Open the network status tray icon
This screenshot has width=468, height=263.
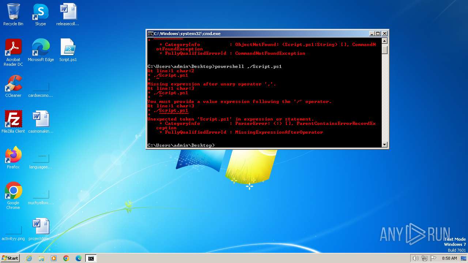[x=424, y=258]
